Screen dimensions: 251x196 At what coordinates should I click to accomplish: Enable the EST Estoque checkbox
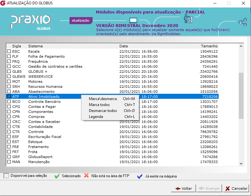pos(9,142)
